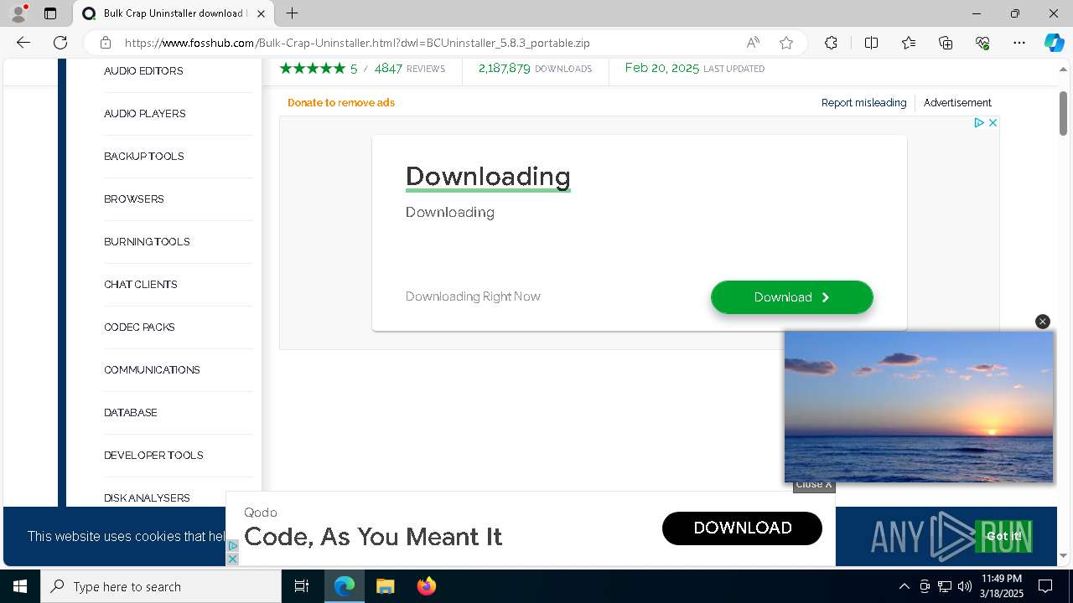Select the Bulk Crap Uninstaller download tab
This screenshot has height=603, width=1073.
[x=174, y=13]
